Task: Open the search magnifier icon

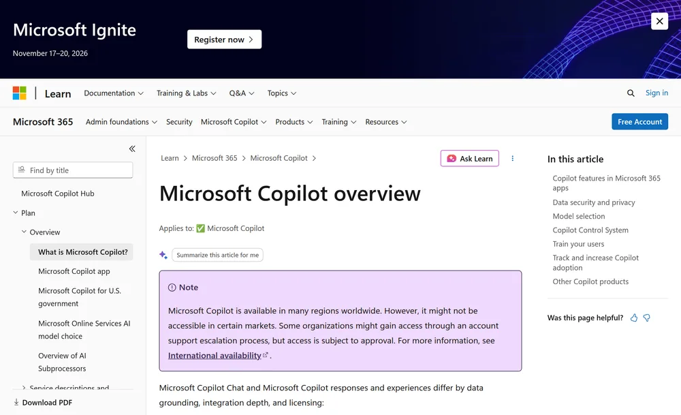Action: [631, 93]
